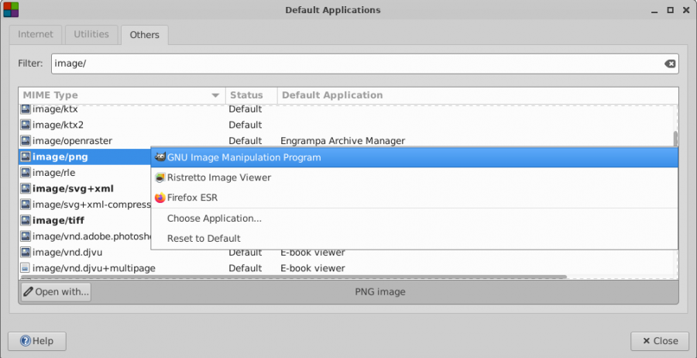The width and height of the screenshot is (697, 358).
Task: Click the GIMP icon in popup menu
Action: coord(160,157)
